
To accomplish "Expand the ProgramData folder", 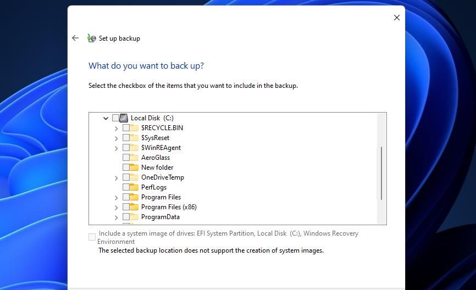I will point(116,218).
